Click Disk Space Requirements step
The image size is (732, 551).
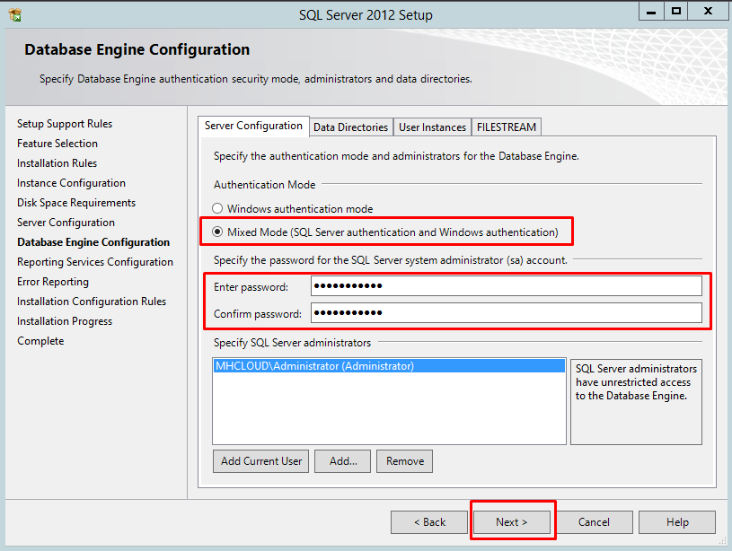click(76, 203)
